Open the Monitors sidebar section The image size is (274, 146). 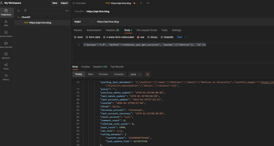tap(6, 56)
